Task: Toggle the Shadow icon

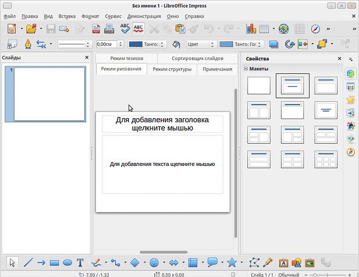Action: (273, 44)
